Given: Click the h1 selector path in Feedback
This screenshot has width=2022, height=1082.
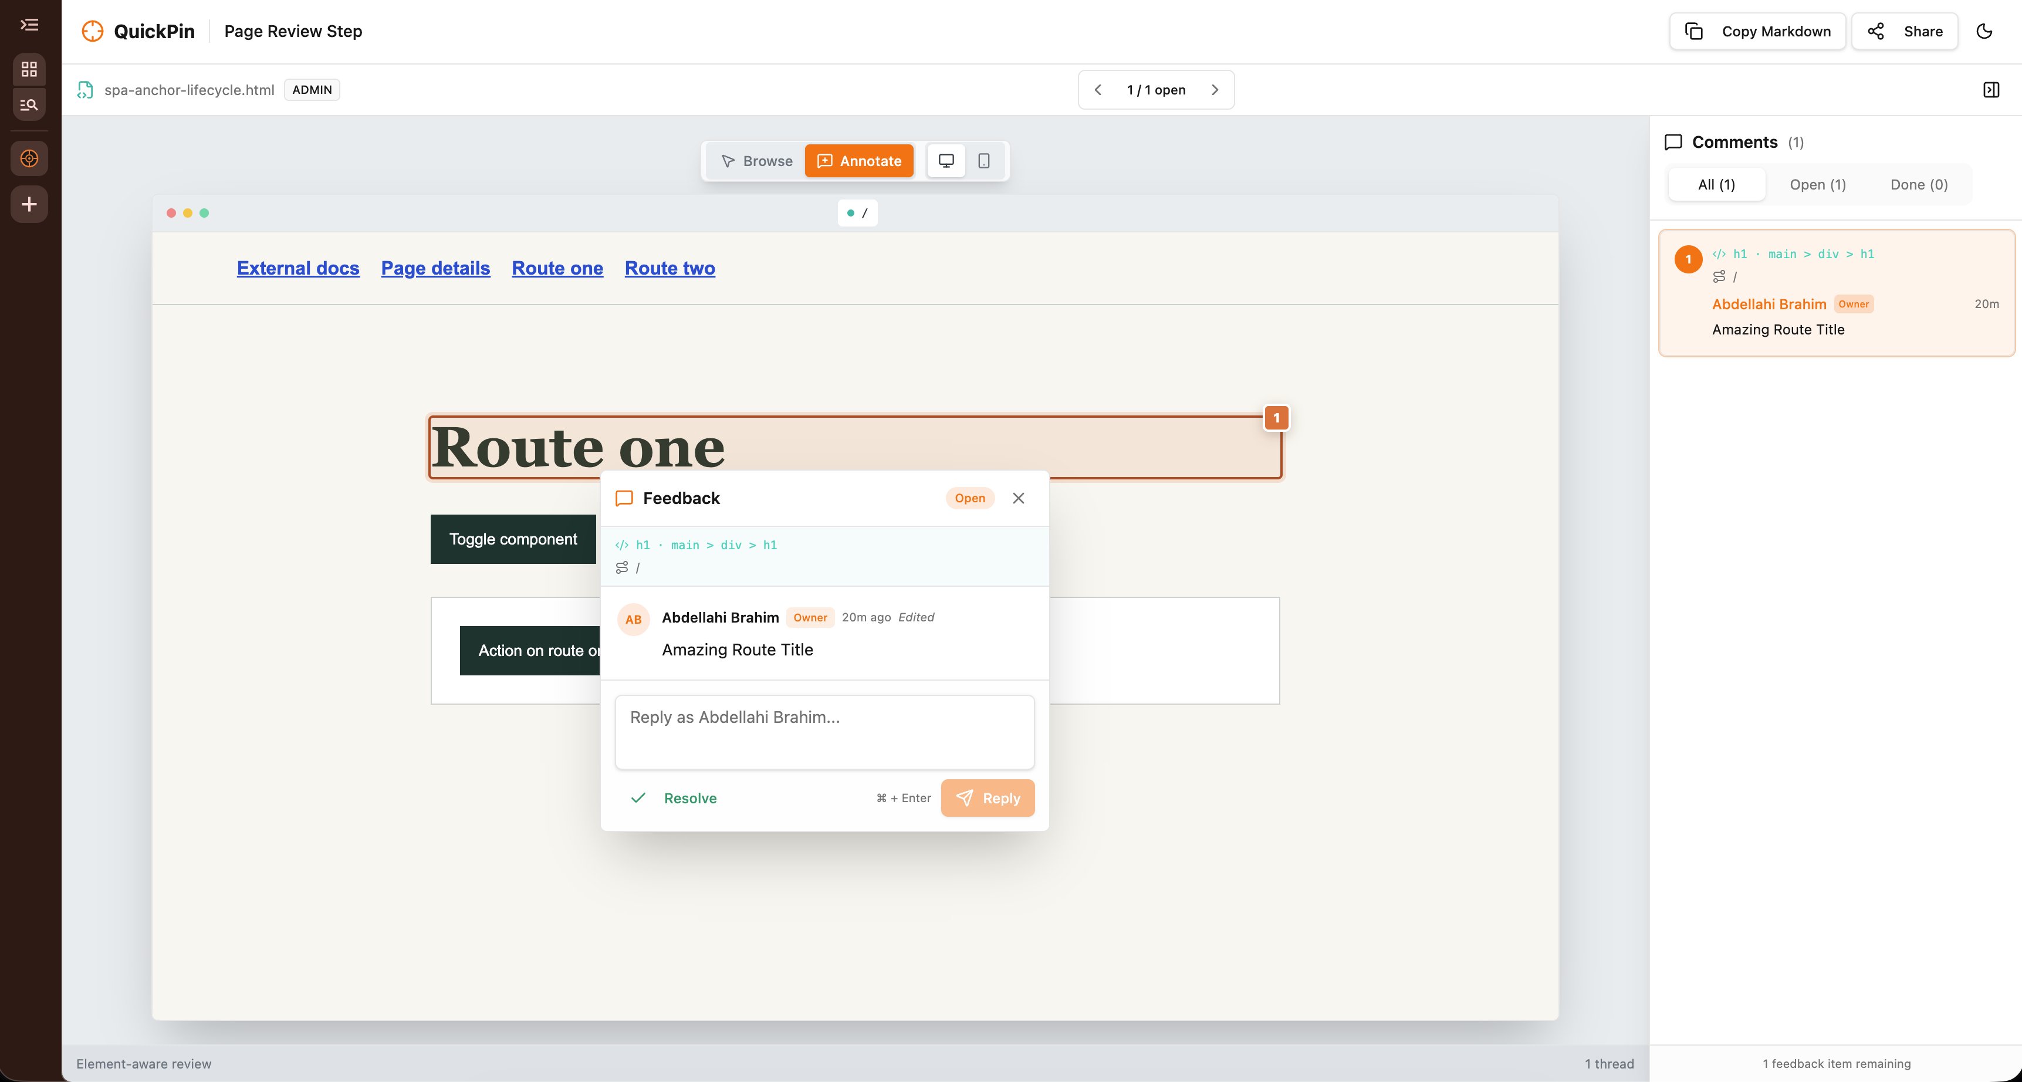Looking at the screenshot, I should [706, 545].
